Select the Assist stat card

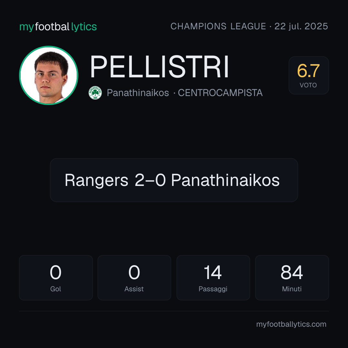click(134, 278)
